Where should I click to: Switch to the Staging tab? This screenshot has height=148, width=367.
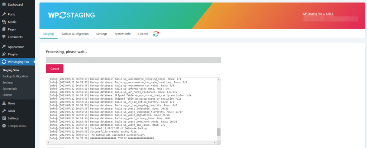(x=48, y=34)
